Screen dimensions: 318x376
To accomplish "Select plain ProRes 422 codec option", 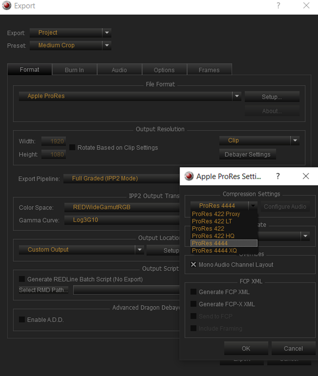I will pos(224,228).
